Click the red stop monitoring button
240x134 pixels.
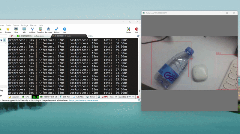tap(138, 97)
